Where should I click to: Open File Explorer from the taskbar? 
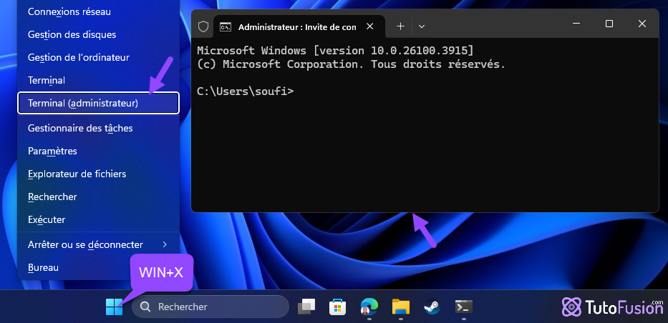400,307
